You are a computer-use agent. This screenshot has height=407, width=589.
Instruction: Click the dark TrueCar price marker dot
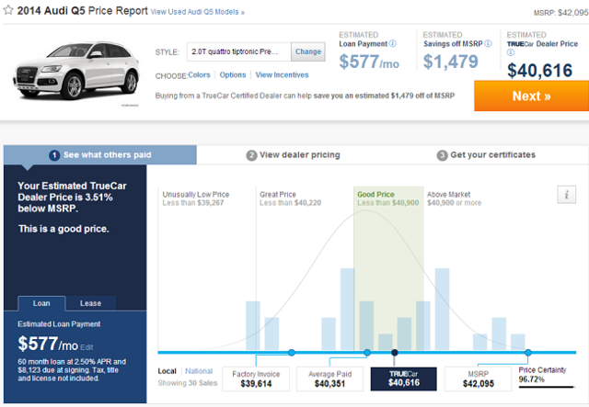click(395, 352)
